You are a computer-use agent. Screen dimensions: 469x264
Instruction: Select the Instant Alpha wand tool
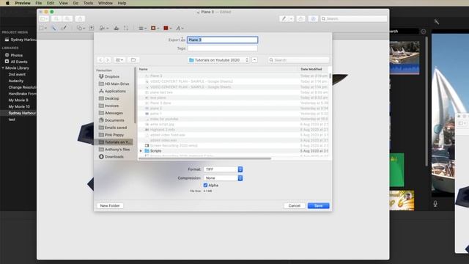(x=53, y=28)
